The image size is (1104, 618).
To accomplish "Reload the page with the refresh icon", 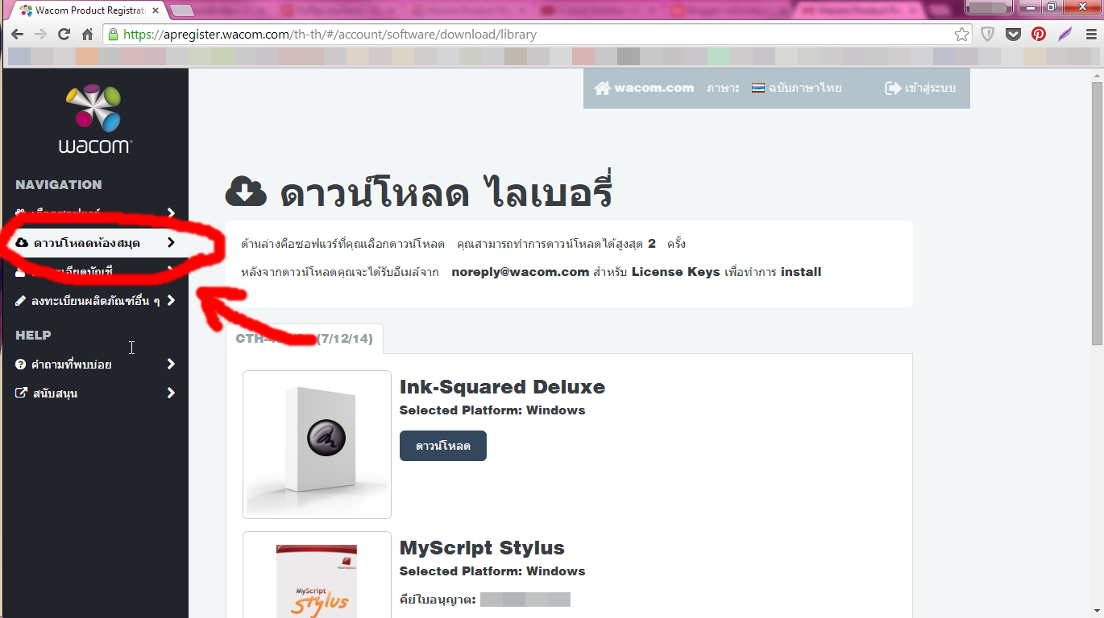I will (64, 35).
